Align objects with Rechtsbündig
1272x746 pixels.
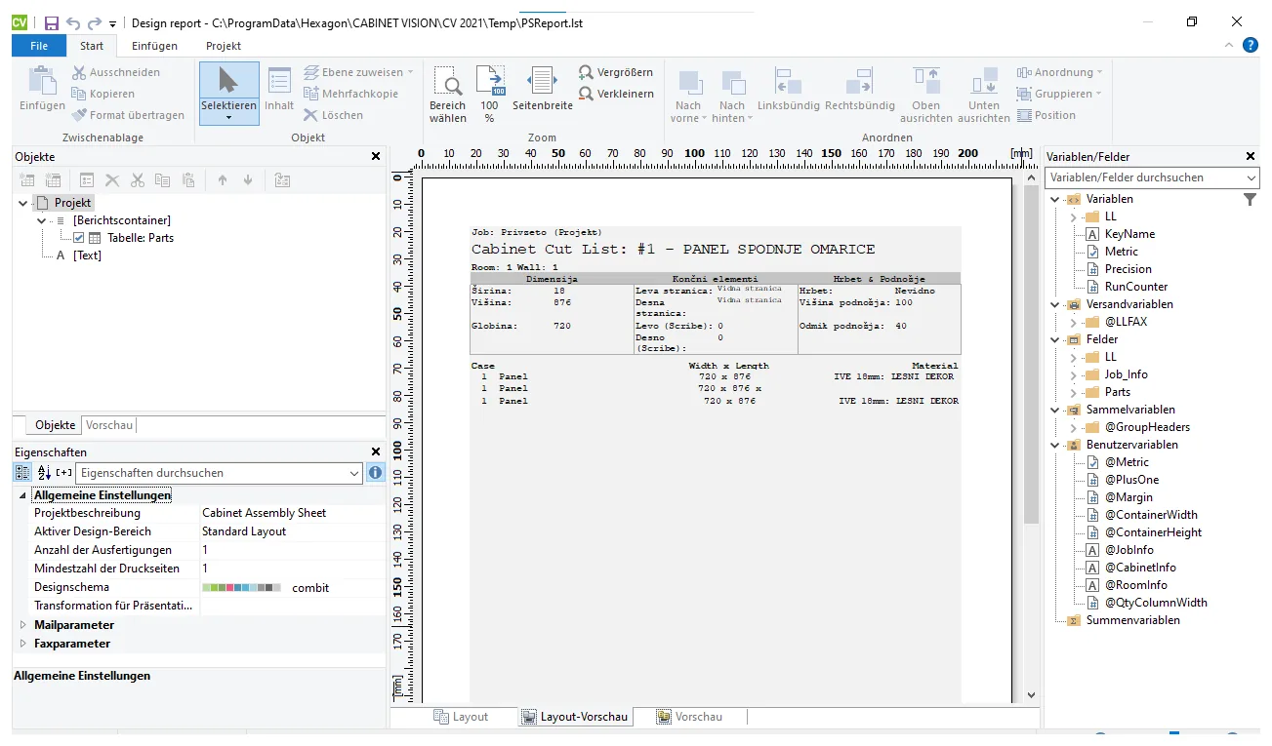[860, 90]
